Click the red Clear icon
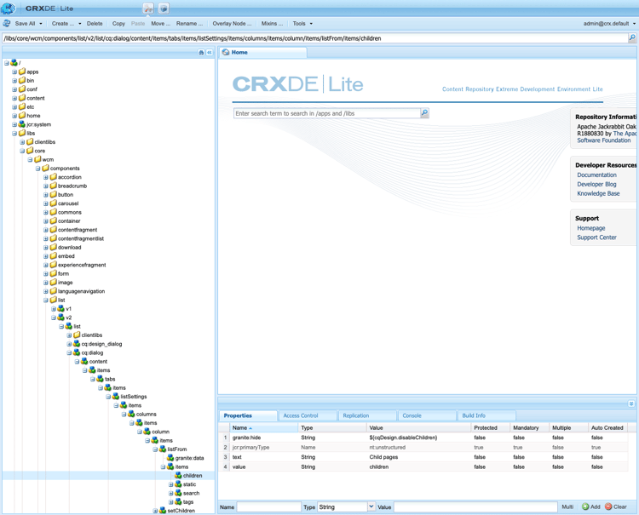This screenshot has height=515, width=639. point(608,506)
